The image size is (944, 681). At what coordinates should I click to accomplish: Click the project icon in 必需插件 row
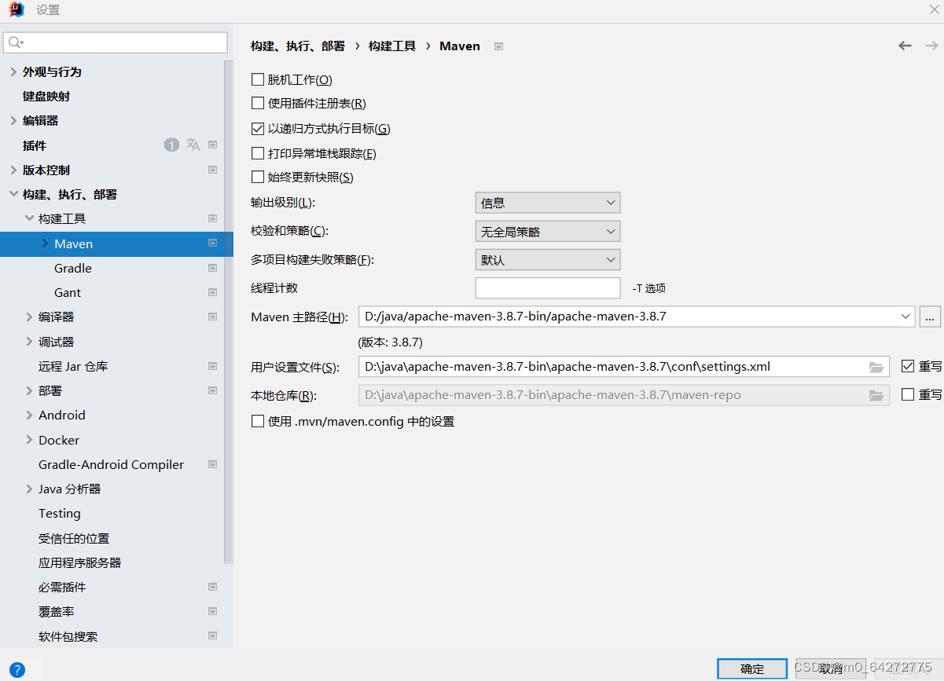[x=212, y=587]
